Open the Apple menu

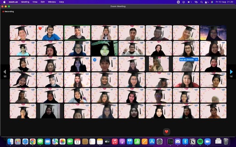click(x=3, y=2)
